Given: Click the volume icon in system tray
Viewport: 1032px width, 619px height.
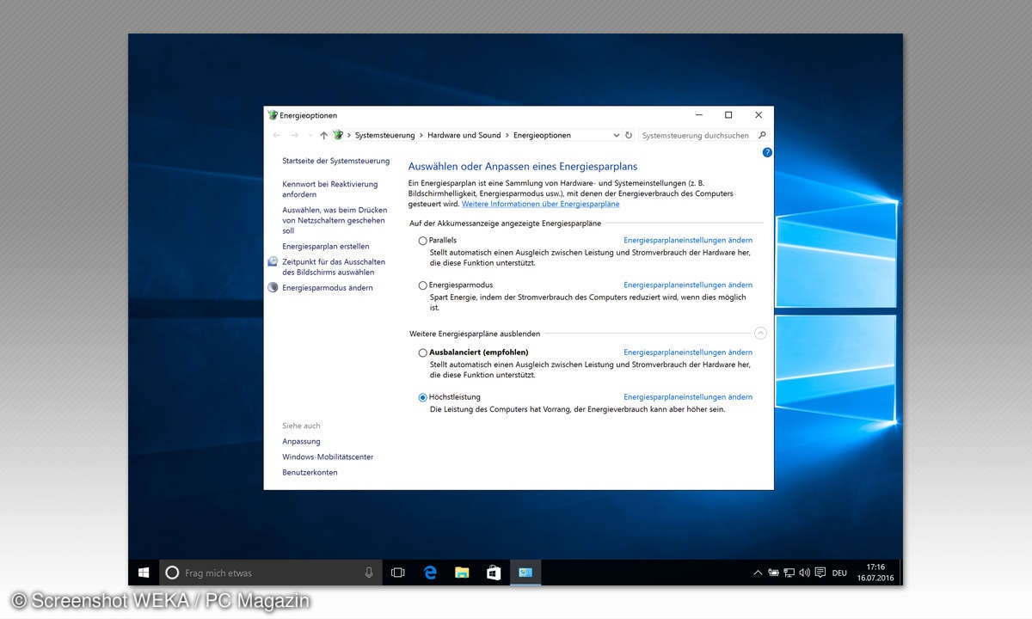Looking at the screenshot, I should 804,573.
